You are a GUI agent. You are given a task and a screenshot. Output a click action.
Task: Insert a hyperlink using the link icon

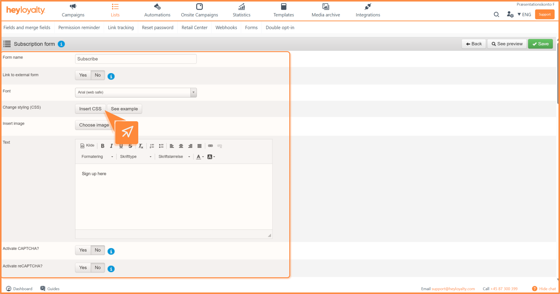[x=210, y=146]
